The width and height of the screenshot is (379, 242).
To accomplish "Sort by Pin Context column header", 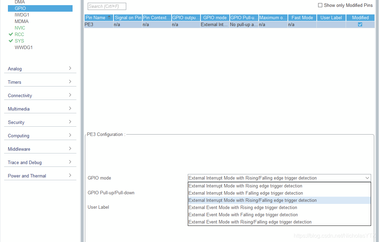I will coord(157,18).
